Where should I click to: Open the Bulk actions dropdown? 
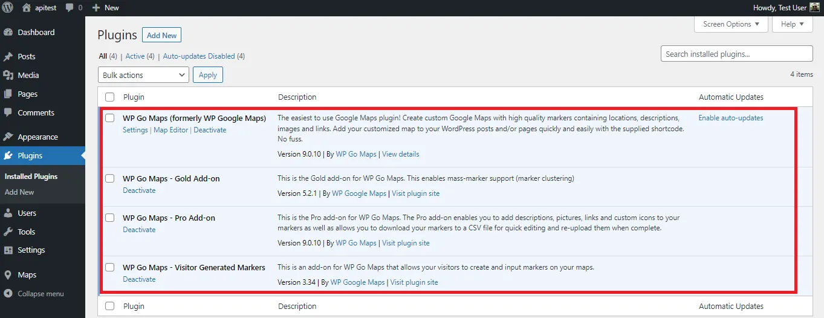143,75
